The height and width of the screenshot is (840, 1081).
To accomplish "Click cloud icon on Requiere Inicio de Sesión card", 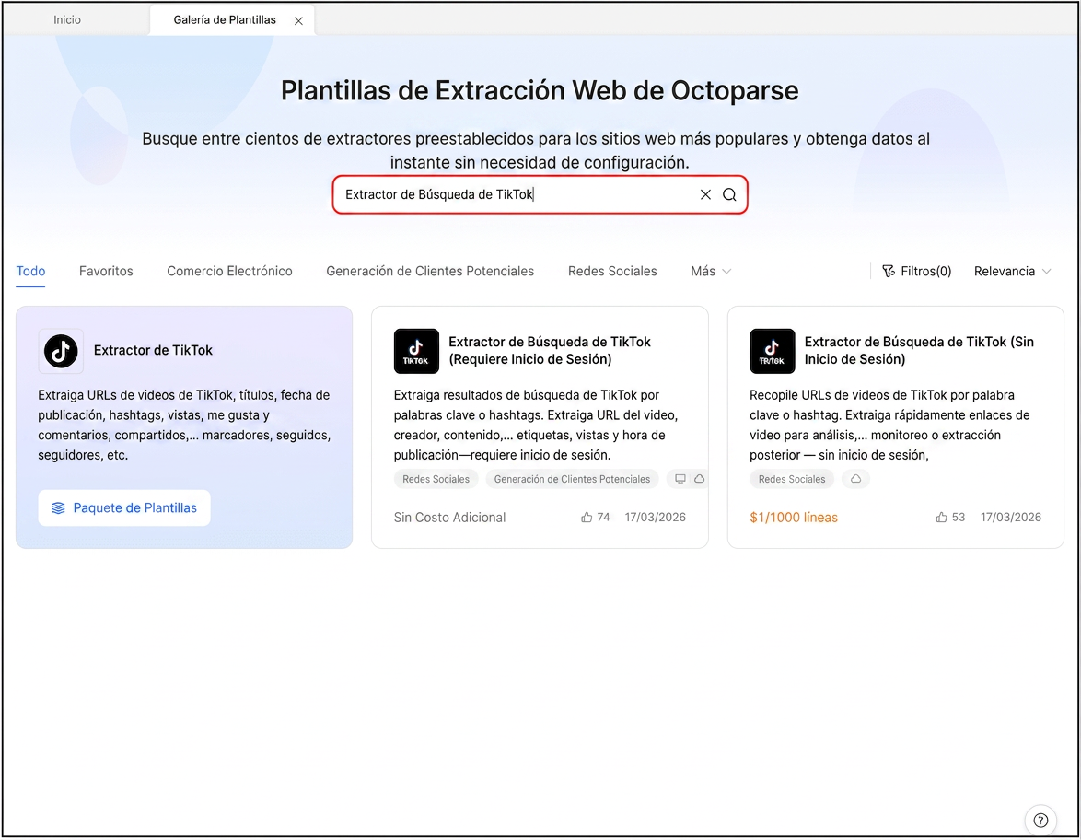I will pyautogui.click(x=699, y=479).
